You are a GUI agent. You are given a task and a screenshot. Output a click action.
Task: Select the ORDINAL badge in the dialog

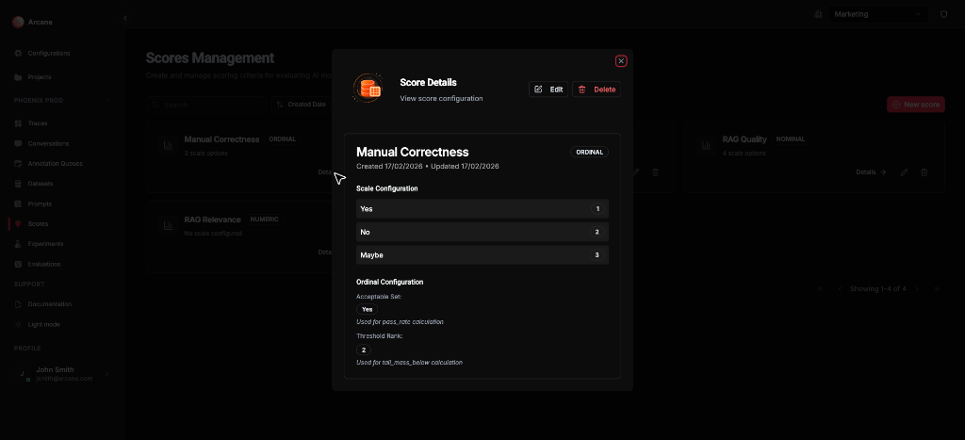tap(590, 152)
